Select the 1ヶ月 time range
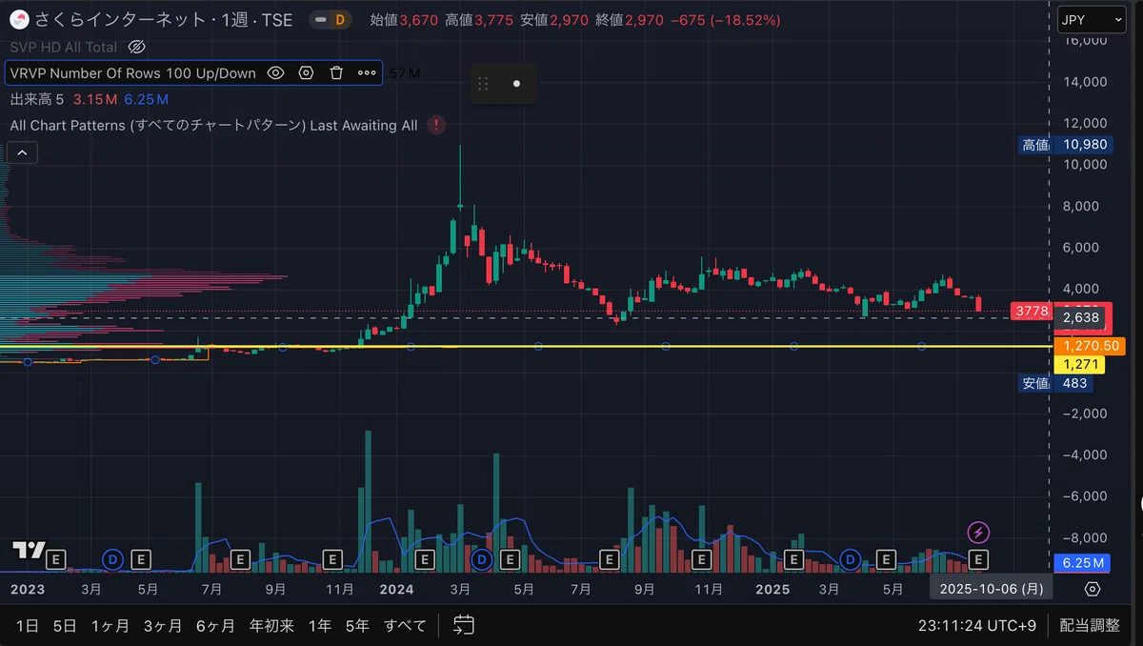Viewport: 1143px width, 646px height. click(110, 626)
